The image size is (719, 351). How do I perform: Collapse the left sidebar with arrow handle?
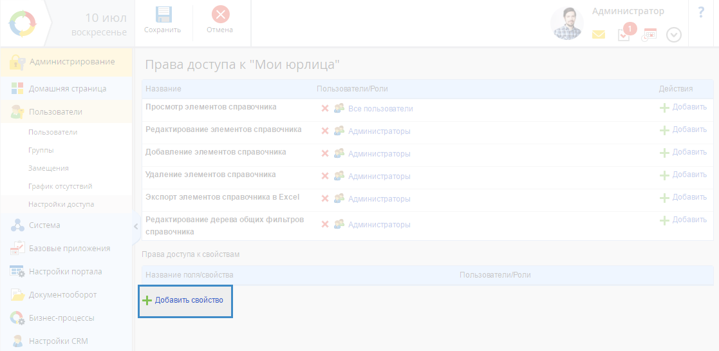click(136, 226)
